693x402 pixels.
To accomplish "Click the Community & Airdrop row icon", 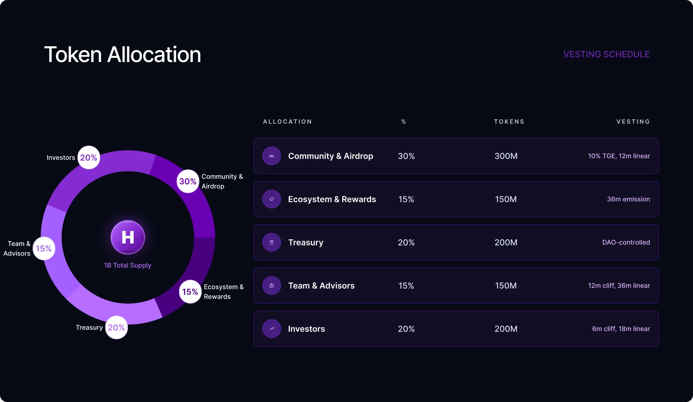I will 271,156.
